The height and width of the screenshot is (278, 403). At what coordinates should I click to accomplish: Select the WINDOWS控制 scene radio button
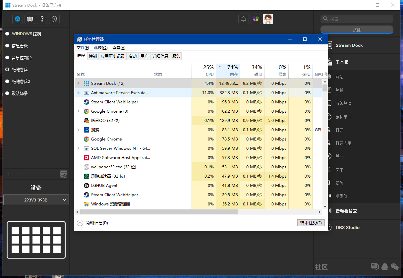click(x=7, y=34)
